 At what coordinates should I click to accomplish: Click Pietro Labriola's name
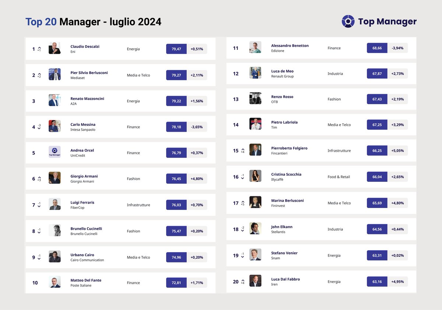coord(284,122)
